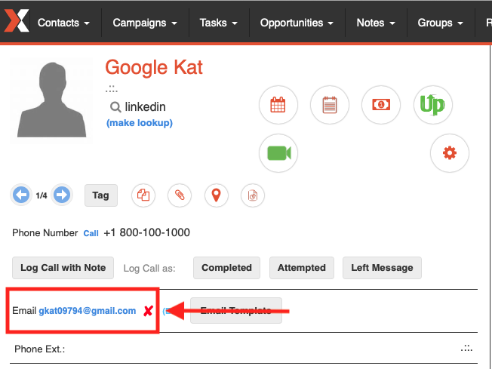The image size is (492, 369).
Task: Click the paperclip attachment icon
Action: 180,195
